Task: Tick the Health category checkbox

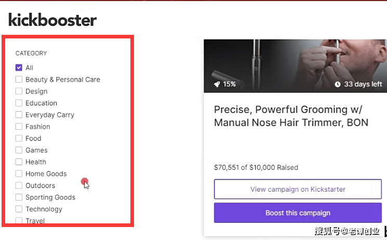Action: [19, 162]
